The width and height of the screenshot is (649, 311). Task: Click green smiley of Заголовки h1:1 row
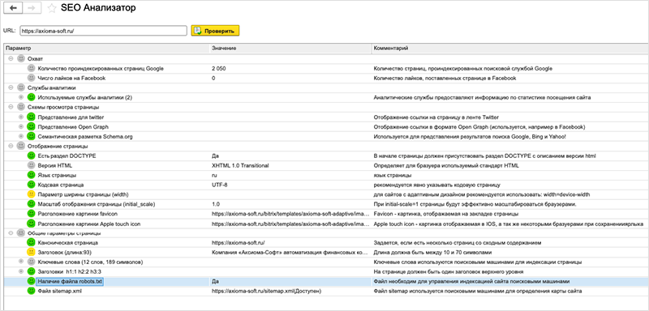[x=31, y=271]
